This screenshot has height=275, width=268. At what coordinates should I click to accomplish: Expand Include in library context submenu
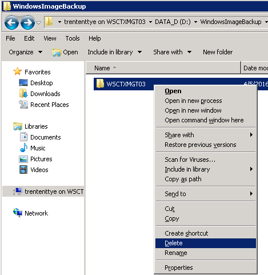[206, 169]
